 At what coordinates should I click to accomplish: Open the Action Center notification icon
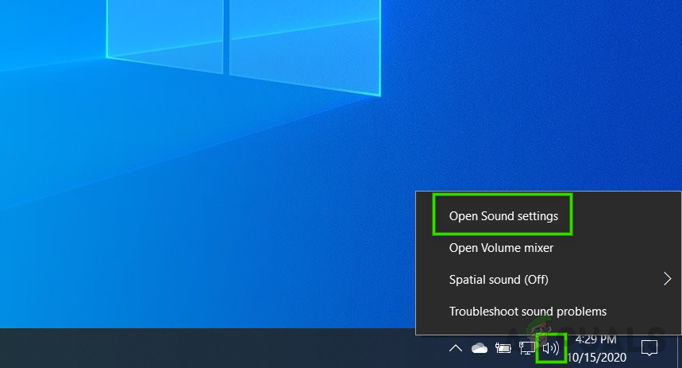649,347
